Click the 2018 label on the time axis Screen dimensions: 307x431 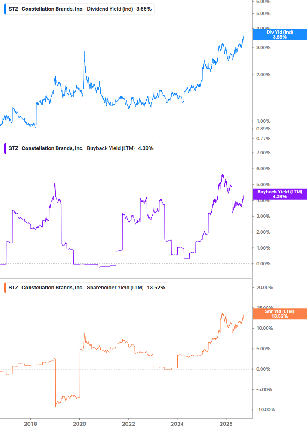[30, 424]
